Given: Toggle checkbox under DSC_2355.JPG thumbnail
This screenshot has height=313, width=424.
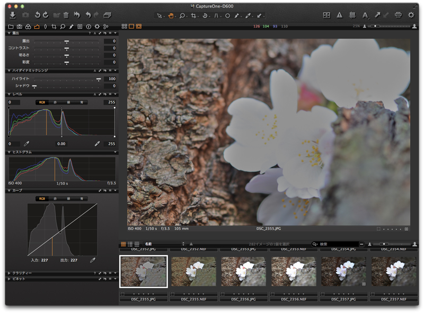Looking at the screenshot, I should [122, 293].
